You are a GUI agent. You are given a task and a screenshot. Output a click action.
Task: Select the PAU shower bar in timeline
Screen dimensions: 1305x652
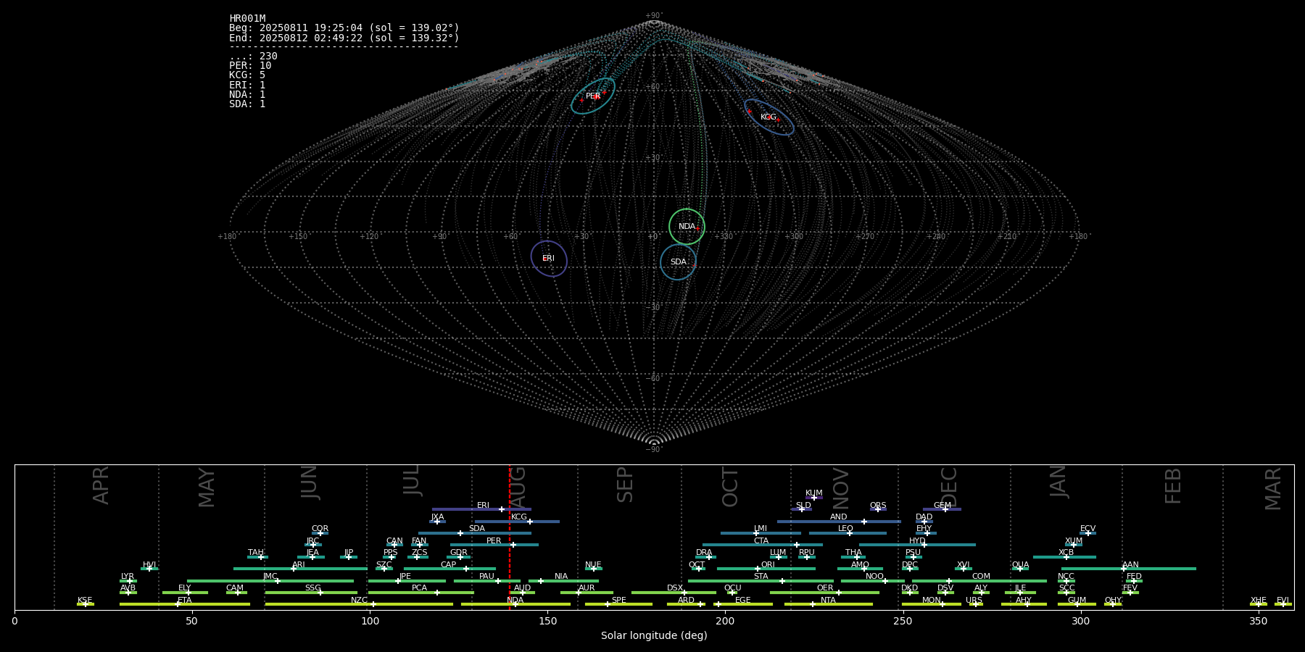pos(487,581)
